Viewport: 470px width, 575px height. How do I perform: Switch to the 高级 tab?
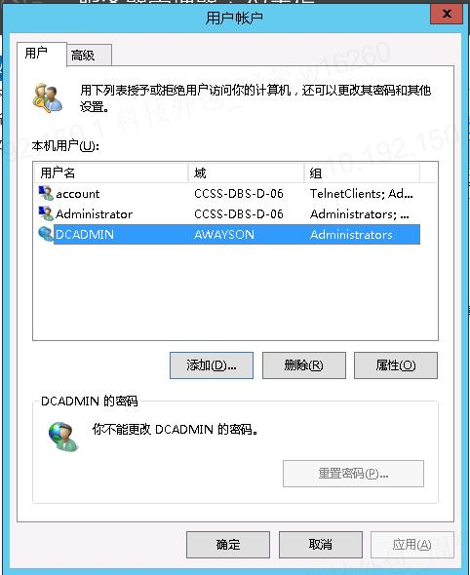89,56
